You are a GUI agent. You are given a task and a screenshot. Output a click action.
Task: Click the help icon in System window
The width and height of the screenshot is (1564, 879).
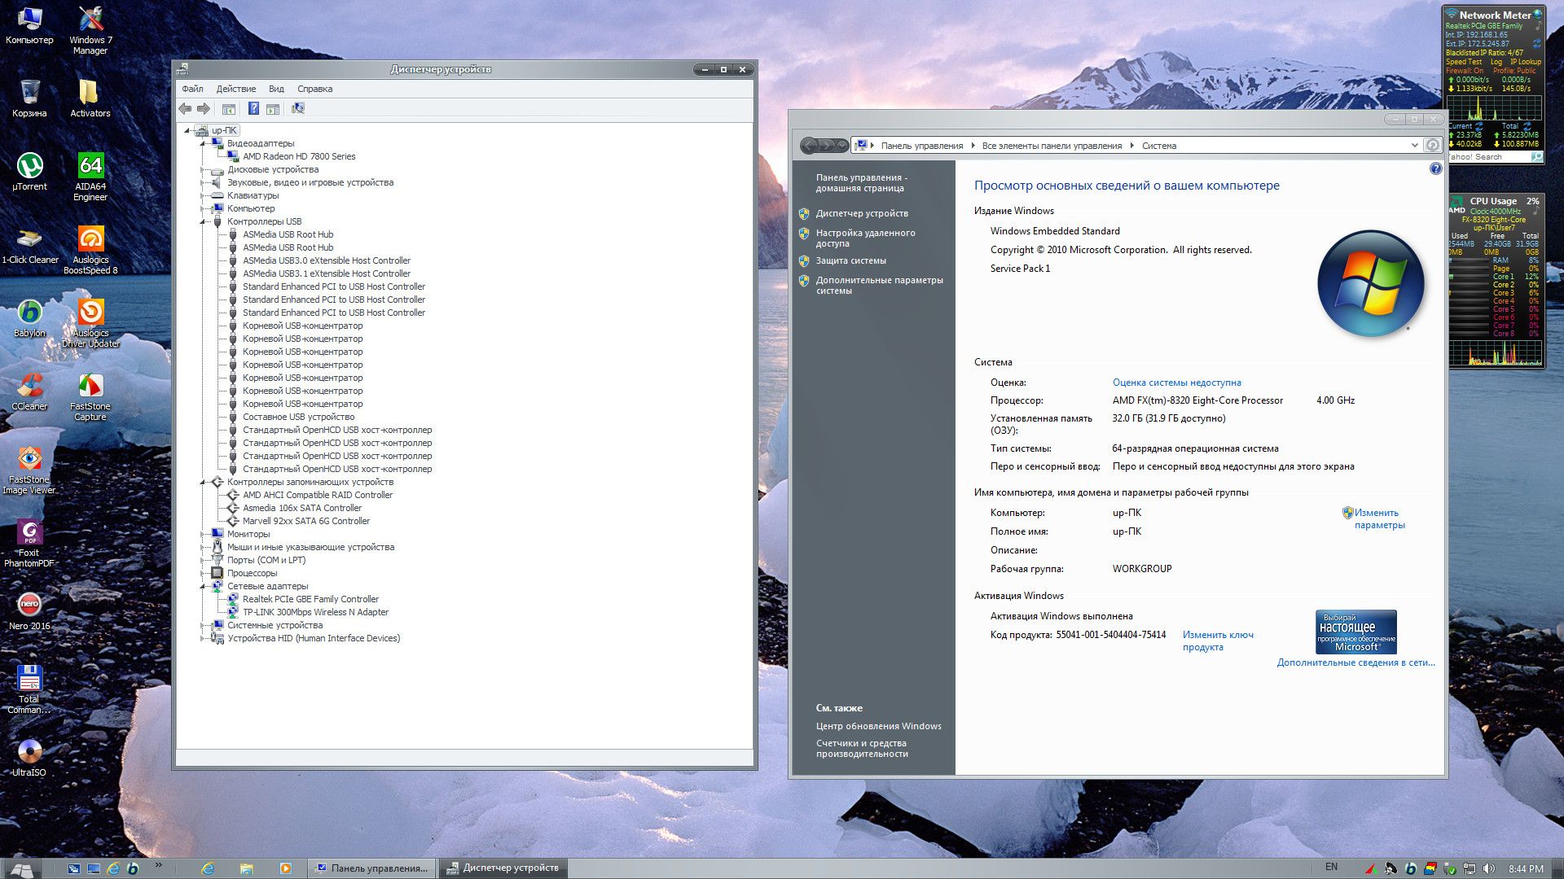coord(1435,168)
